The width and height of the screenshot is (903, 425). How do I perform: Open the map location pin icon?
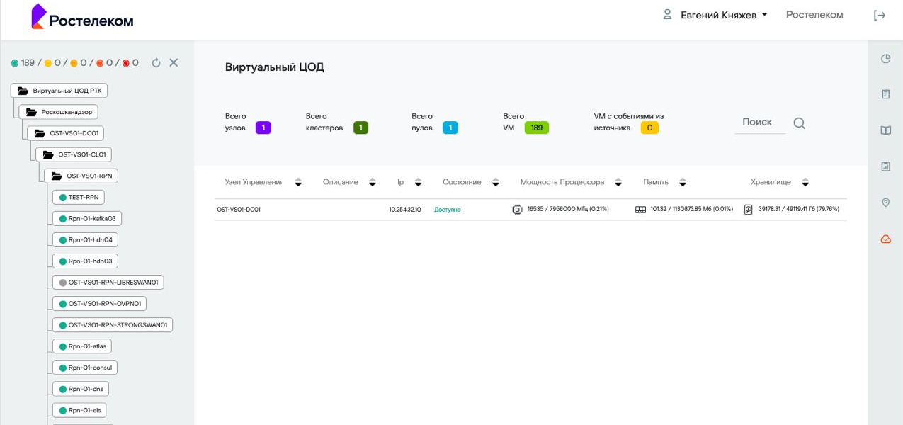coord(885,203)
